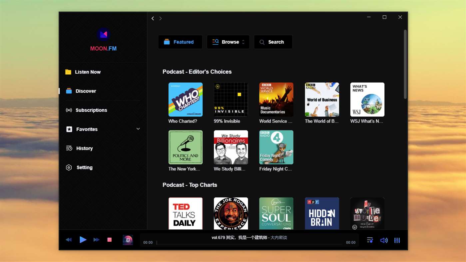This screenshot has width=466, height=262.
Task: Click the Listen Now folder icon
Action: tap(68, 72)
